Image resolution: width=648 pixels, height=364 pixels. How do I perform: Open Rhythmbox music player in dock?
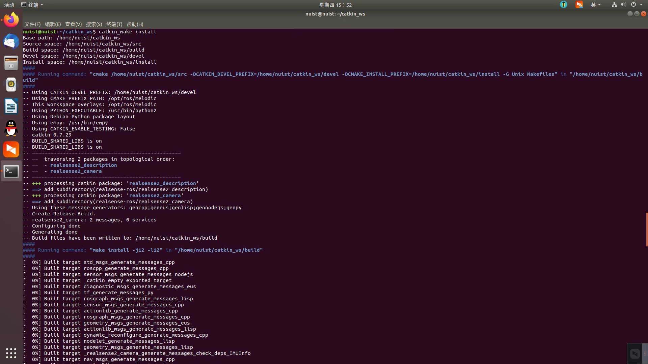pyautogui.click(x=11, y=85)
